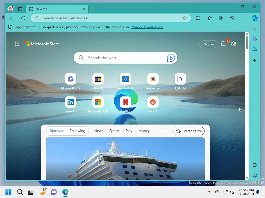
Task: Open the Play tab
Action: [129, 131]
